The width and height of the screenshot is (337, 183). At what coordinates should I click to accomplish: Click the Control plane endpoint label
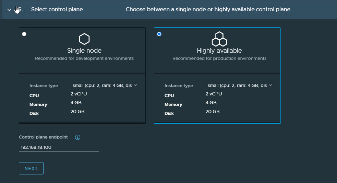point(43,137)
